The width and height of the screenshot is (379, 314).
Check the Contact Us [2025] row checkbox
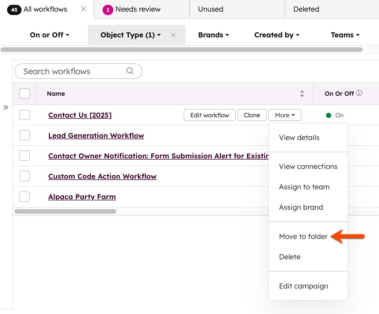[x=24, y=115]
